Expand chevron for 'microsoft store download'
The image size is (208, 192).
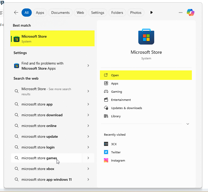click(88, 115)
